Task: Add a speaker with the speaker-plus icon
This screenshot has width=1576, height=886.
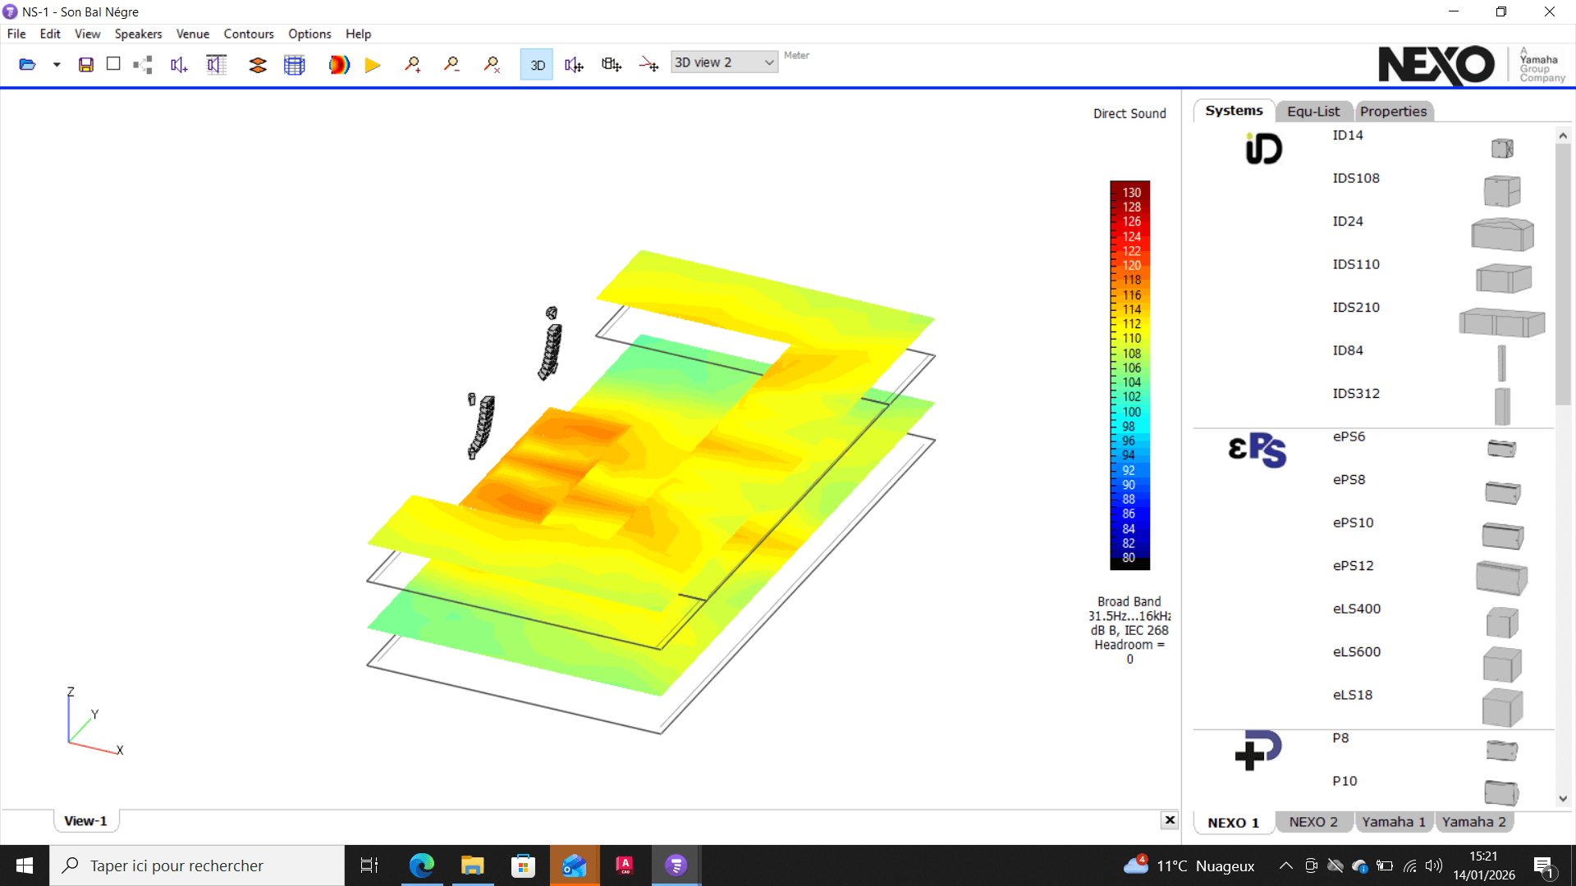Action: [179, 64]
